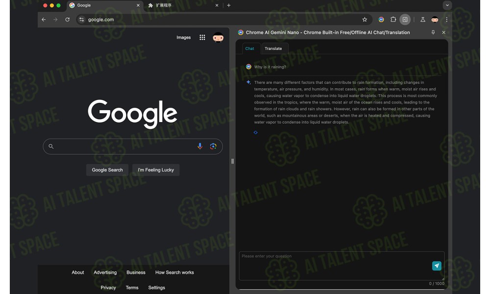Open the About footer link
This screenshot has height=294, width=490.
tap(78, 272)
